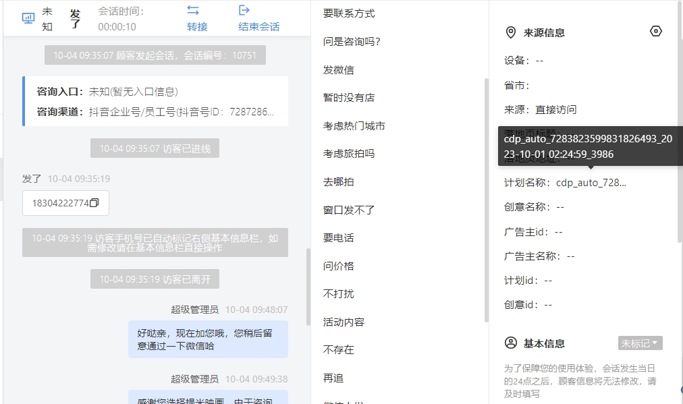Image resolution: width=683 pixels, height=404 pixels.
Task: Select quick reply 问是咨询吗?
Action: click(352, 42)
